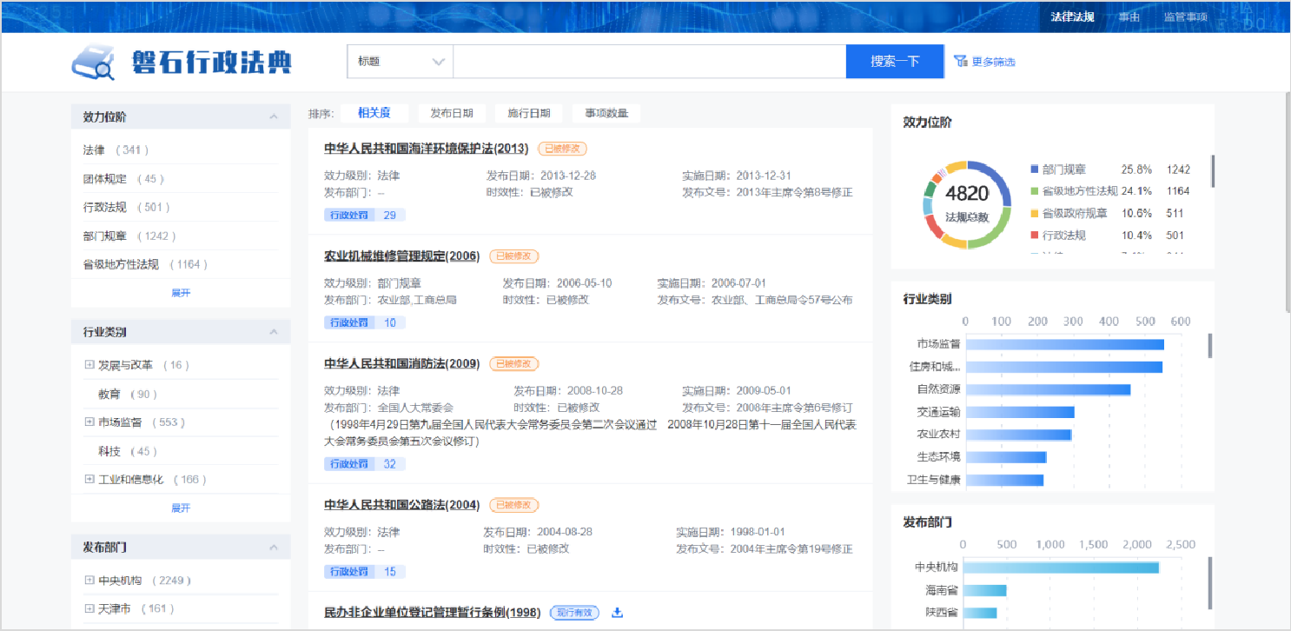Click the 自然资源 bar in 行业类别 chart

coord(1048,389)
